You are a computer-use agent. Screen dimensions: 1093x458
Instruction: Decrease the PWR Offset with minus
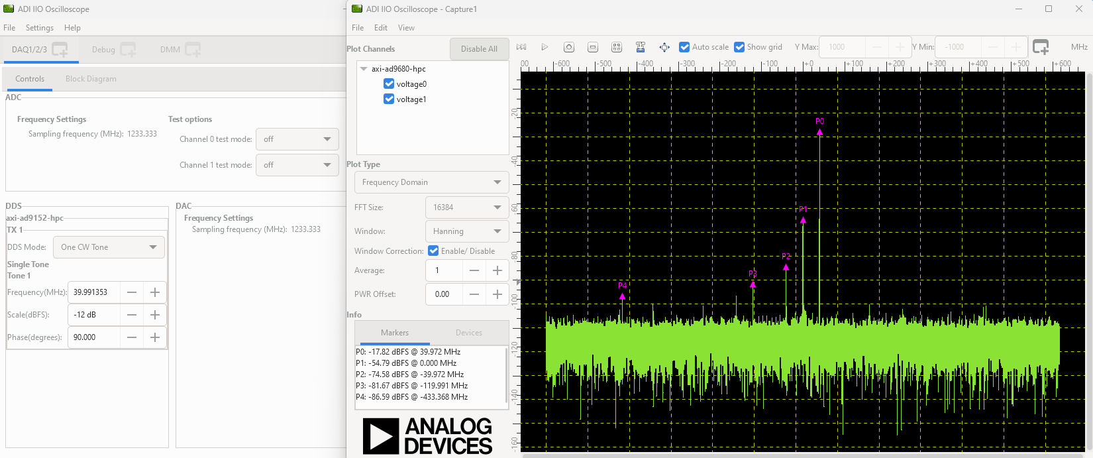[474, 294]
